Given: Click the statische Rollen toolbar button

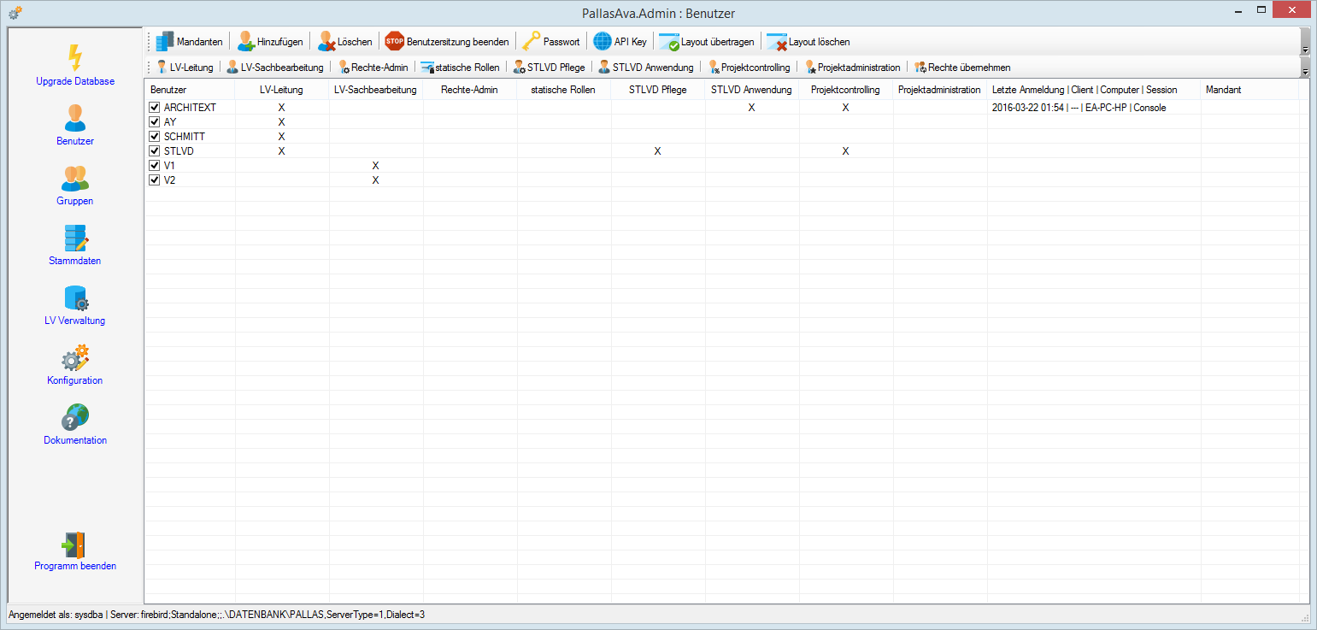Looking at the screenshot, I should click(x=460, y=67).
